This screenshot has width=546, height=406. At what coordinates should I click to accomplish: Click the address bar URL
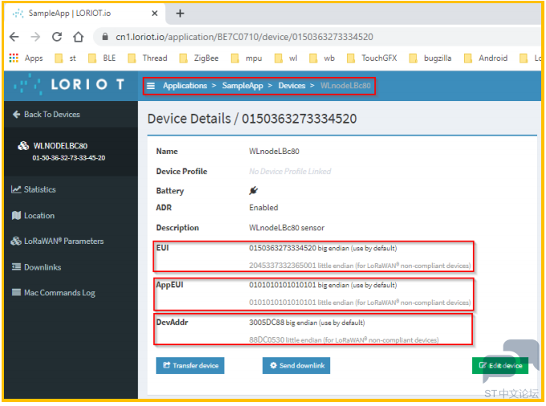244,37
